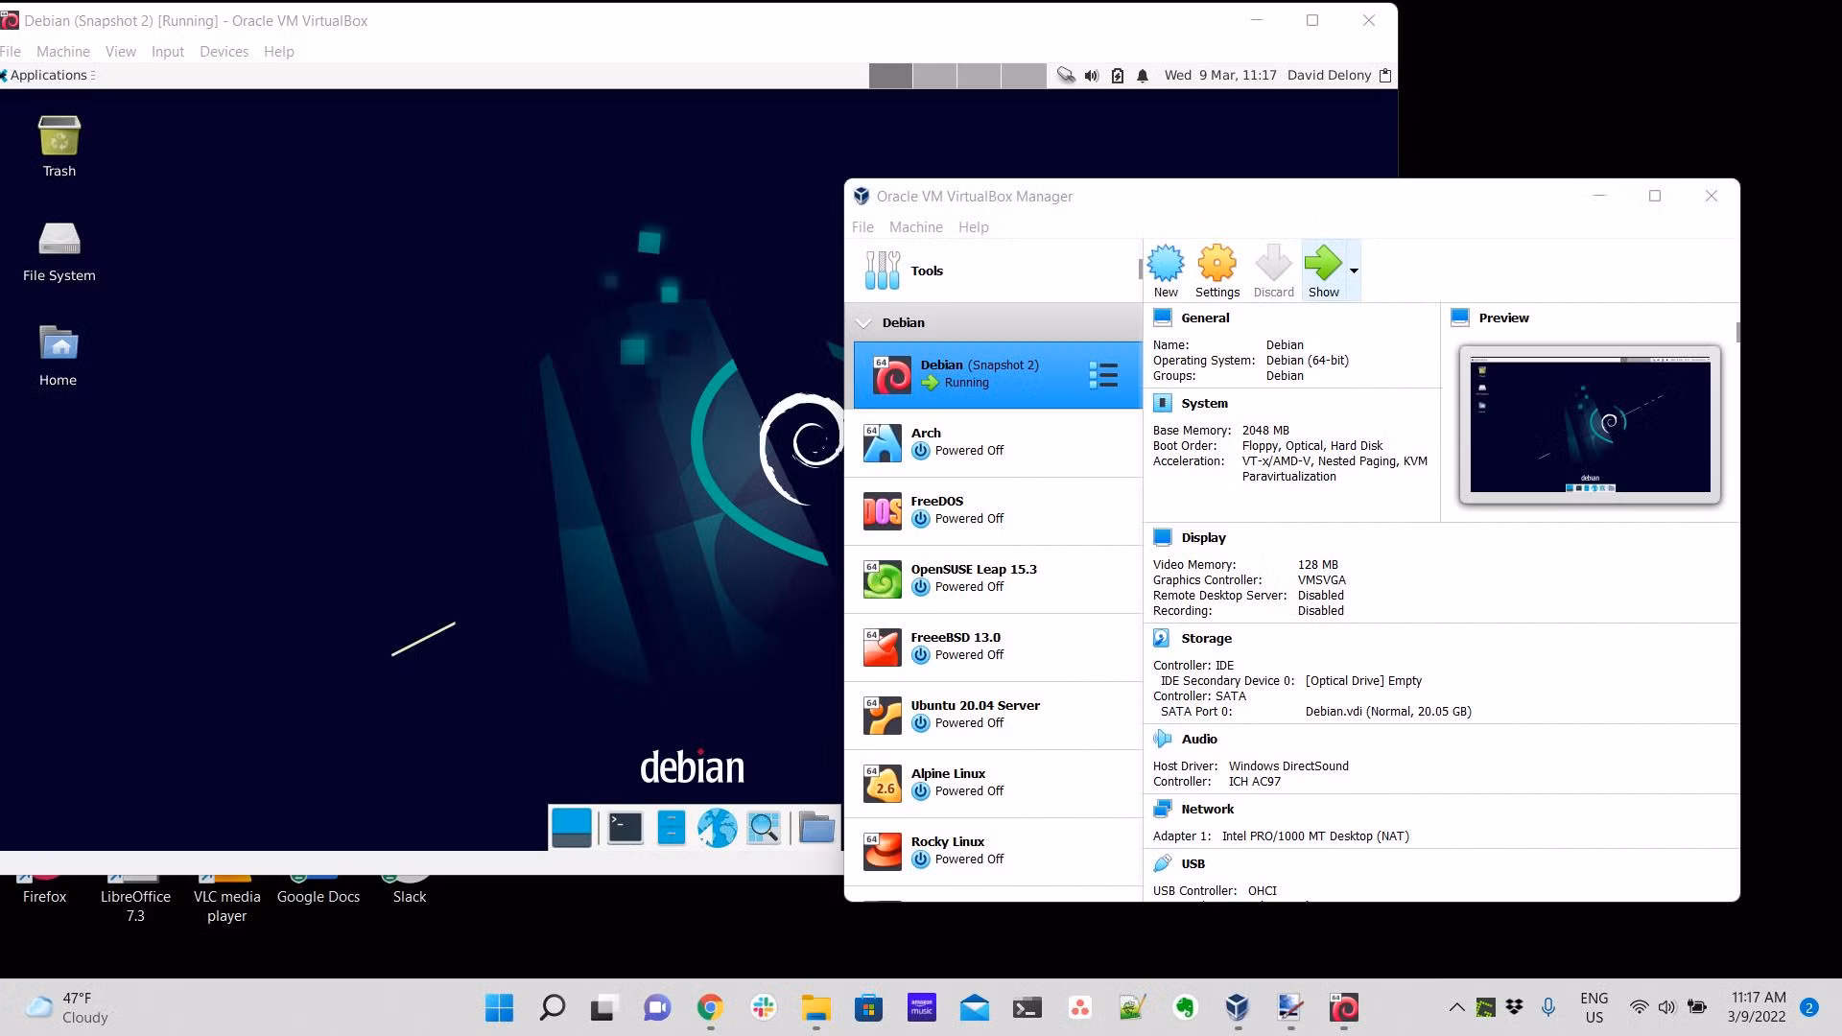Image resolution: width=1842 pixels, height=1036 pixels.
Task: Open the Debian VM list-menu icon
Action: coord(1103,375)
